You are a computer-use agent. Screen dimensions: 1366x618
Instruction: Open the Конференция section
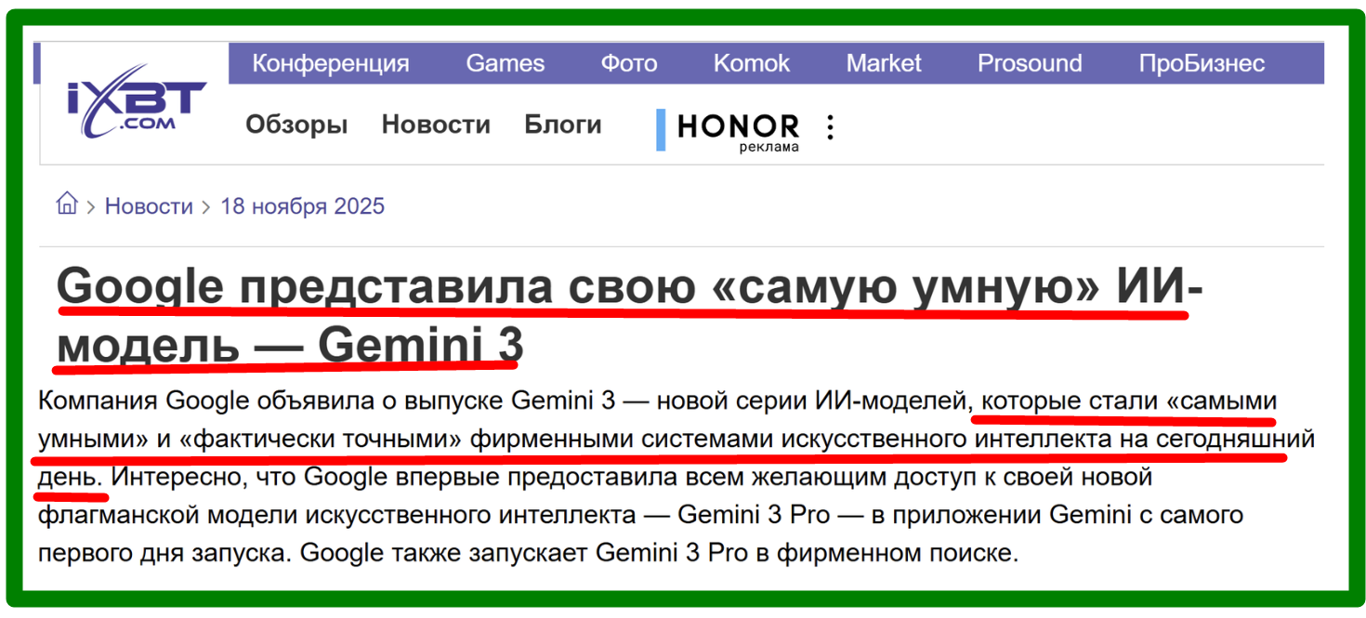(x=331, y=63)
